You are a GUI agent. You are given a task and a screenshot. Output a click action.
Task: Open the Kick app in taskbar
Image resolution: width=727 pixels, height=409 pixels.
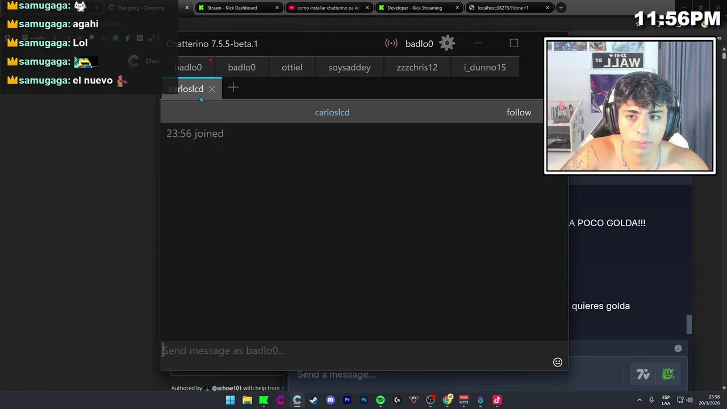tap(264, 400)
